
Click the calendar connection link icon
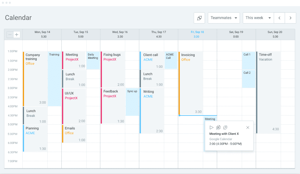tap(199, 18)
